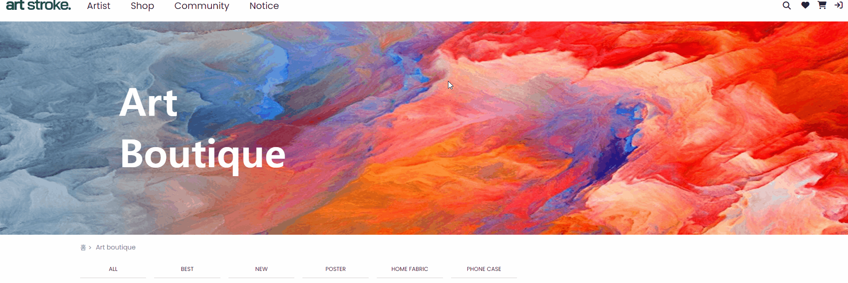This screenshot has width=848, height=283.
Task: Click the Art Boutique banner heading
Action: tap(202, 128)
